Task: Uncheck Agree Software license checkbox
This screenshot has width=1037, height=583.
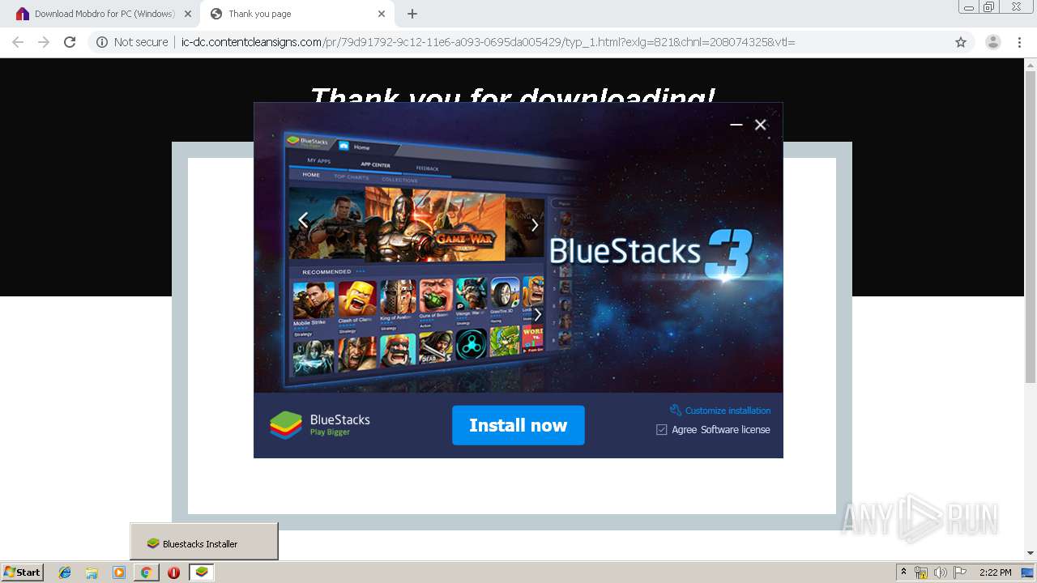Action: (x=661, y=430)
